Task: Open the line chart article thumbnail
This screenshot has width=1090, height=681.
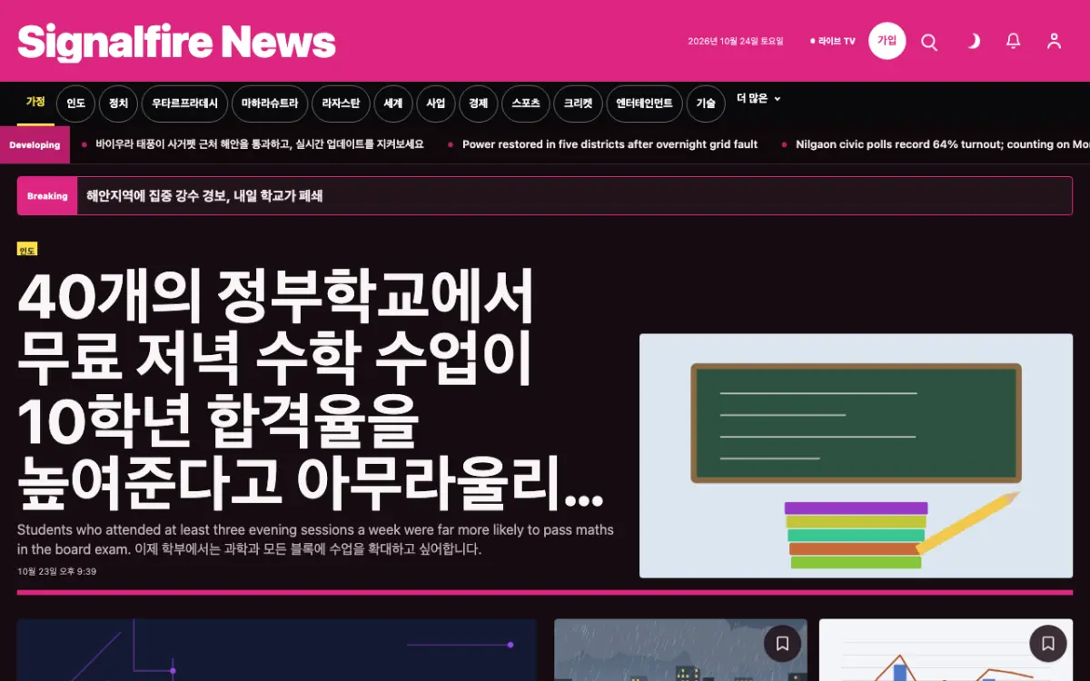Action: click(x=946, y=650)
